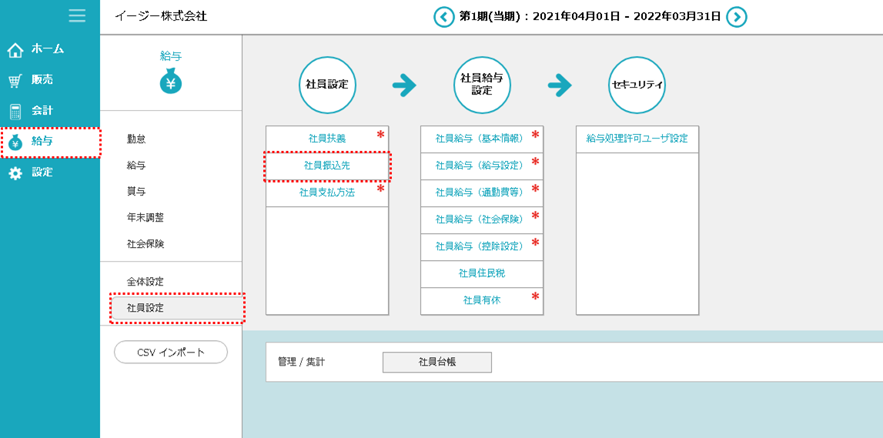The height and width of the screenshot is (438, 883).
Task: Select the 社員給与設定 circle step
Action: coord(482,85)
